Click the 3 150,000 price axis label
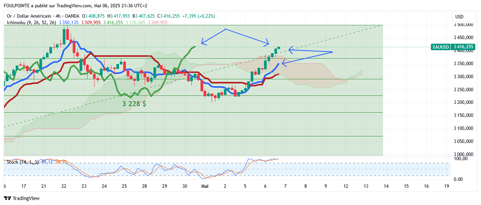The image size is (481, 205). 464,115
